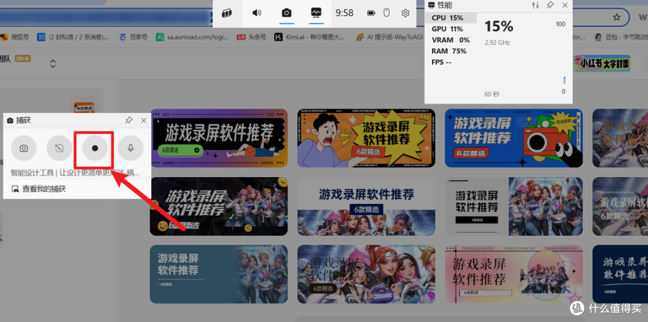
Task: Expand the team switcher up-down chevron
Action: [53, 63]
